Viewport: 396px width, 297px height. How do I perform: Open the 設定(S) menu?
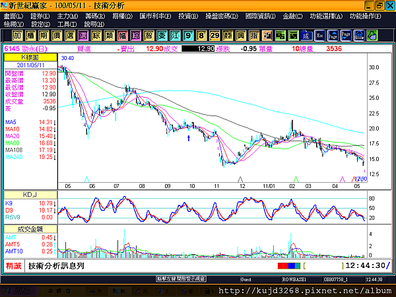click(x=41, y=24)
